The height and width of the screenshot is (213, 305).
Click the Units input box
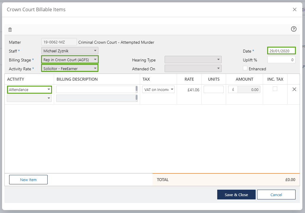click(x=213, y=90)
